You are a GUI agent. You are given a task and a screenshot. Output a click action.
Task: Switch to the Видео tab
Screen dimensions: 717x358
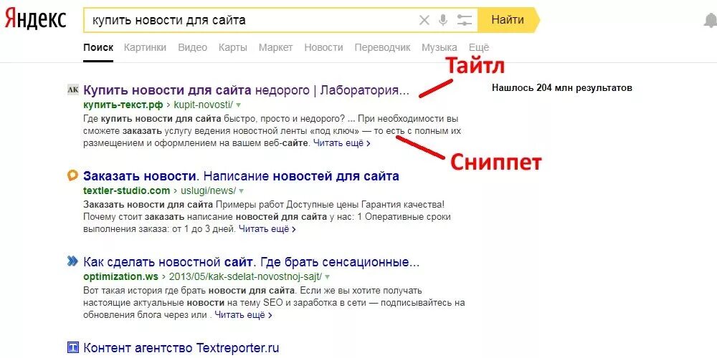point(192,47)
